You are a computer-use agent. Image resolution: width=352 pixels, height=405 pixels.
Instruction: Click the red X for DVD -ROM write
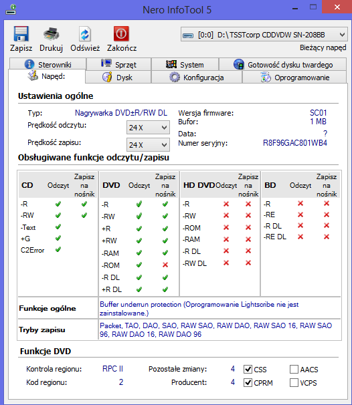click(165, 265)
